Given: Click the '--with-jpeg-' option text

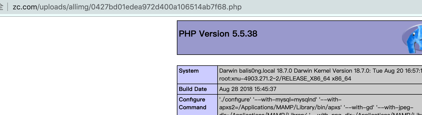Looking at the screenshot, I should [x=395, y=107].
